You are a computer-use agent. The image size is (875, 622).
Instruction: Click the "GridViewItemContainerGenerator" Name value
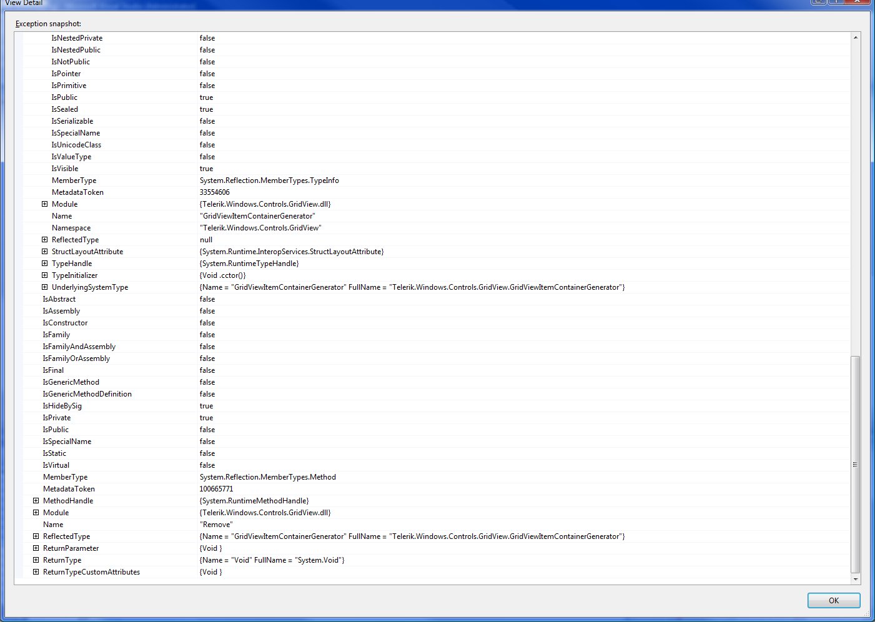[257, 216]
